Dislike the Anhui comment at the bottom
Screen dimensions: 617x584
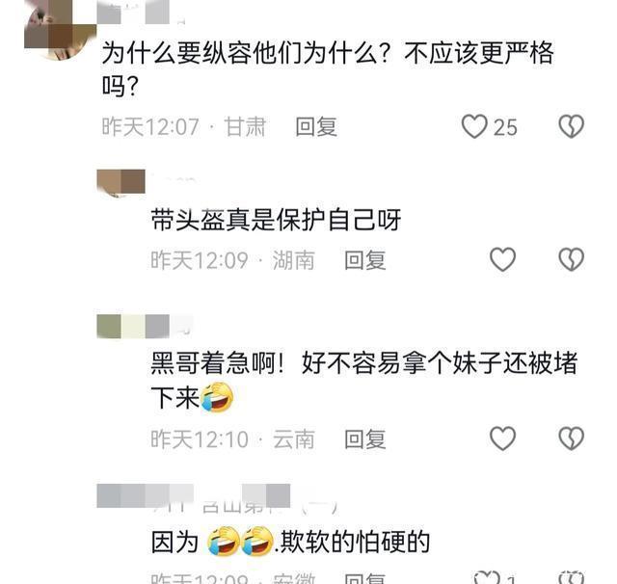[572, 577]
